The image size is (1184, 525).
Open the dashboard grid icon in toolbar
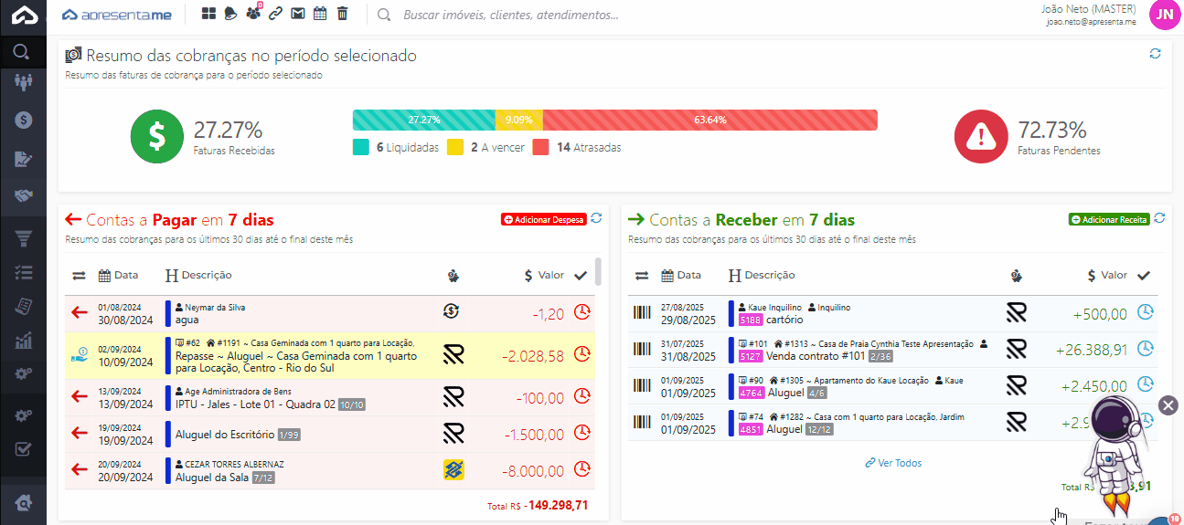coord(208,14)
